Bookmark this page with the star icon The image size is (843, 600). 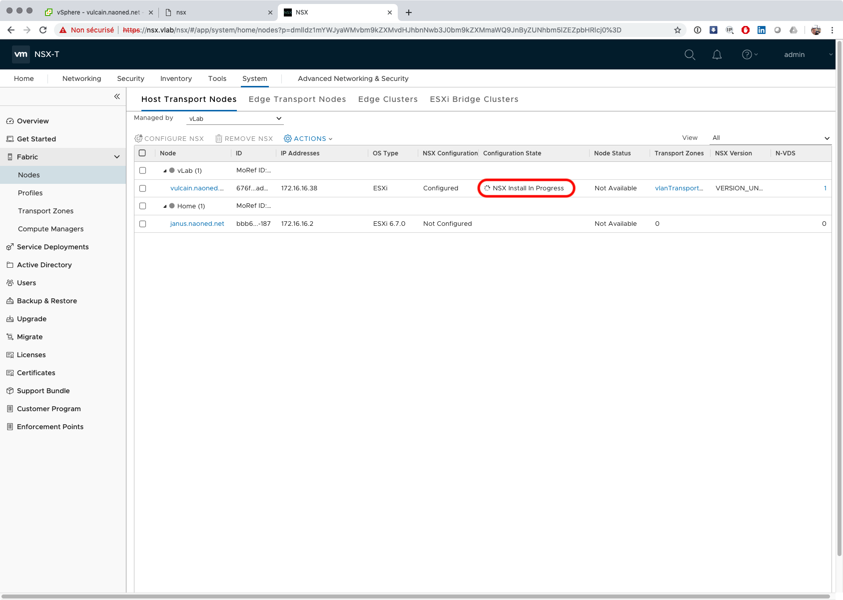(678, 30)
